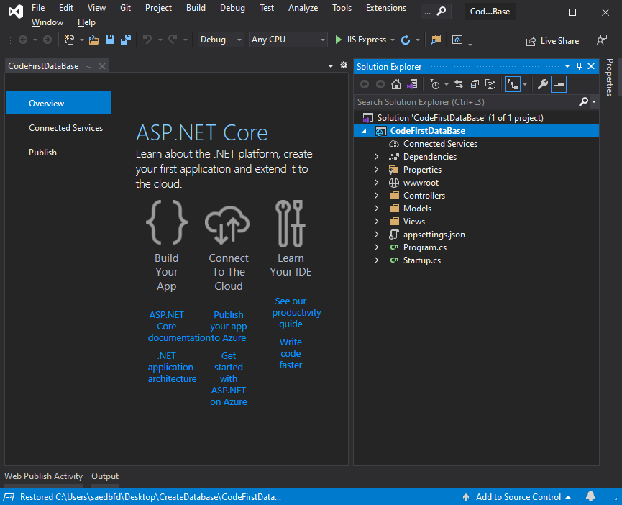The image size is (622, 505).
Task: Click the Solution Explorer search magnifier
Action: pos(583,102)
